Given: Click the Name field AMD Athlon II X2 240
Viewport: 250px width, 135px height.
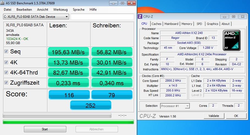Looking at the screenshot, I should click(x=189, y=33).
